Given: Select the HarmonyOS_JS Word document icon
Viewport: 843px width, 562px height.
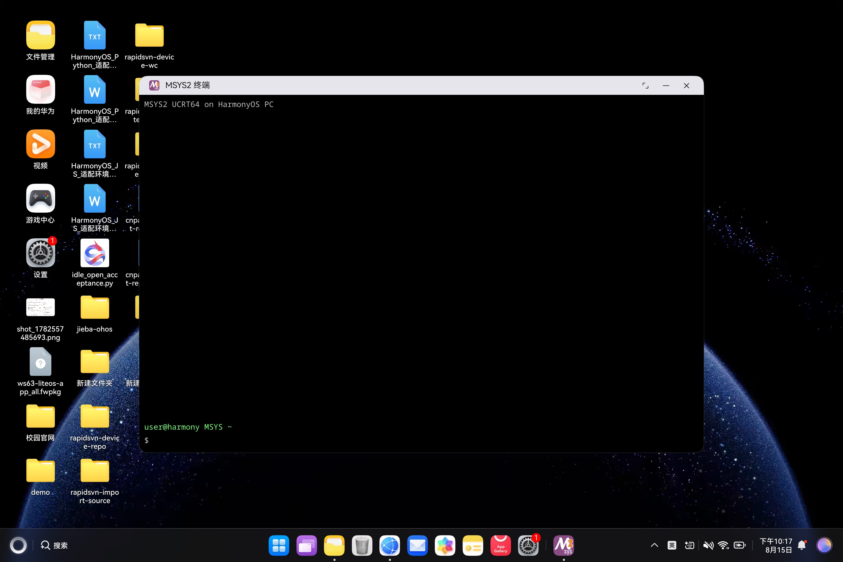Looking at the screenshot, I should 95,198.
